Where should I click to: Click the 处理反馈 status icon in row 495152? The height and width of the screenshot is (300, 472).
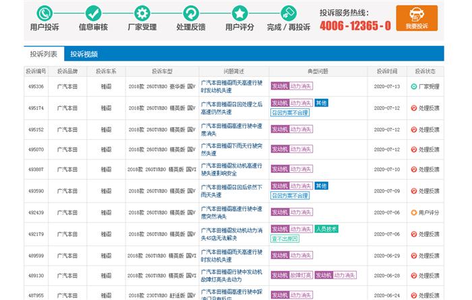(x=414, y=130)
